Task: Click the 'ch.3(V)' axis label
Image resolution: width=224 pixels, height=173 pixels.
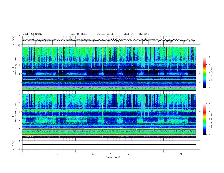Action: coord(14,145)
